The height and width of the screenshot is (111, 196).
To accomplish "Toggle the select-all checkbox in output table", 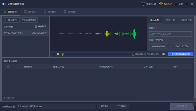I will 8,67.
